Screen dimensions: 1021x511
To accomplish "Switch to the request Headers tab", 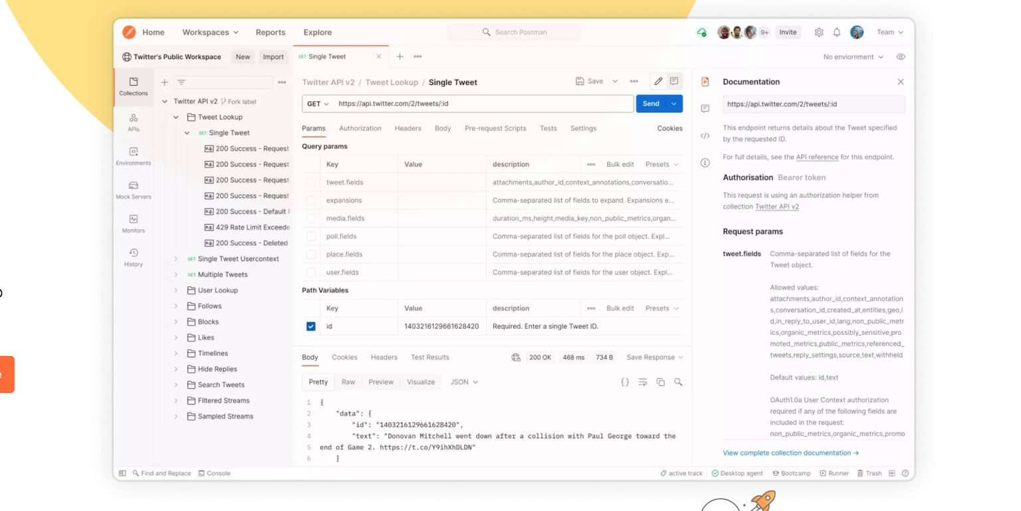I will [x=407, y=128].
